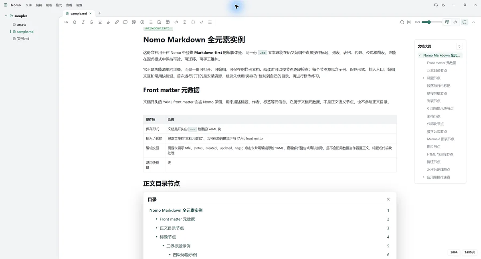The height and width of the screenshot is (259, 481).
Task: Toggle dark mode moon icon
Action: coord(443,5)
